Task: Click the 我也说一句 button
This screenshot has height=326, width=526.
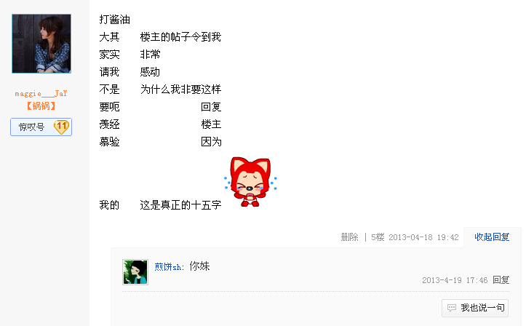Action: pos(475,308)
